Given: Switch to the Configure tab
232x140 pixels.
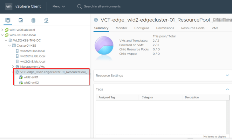Looking at the screenshot, I should click(142, 28).
